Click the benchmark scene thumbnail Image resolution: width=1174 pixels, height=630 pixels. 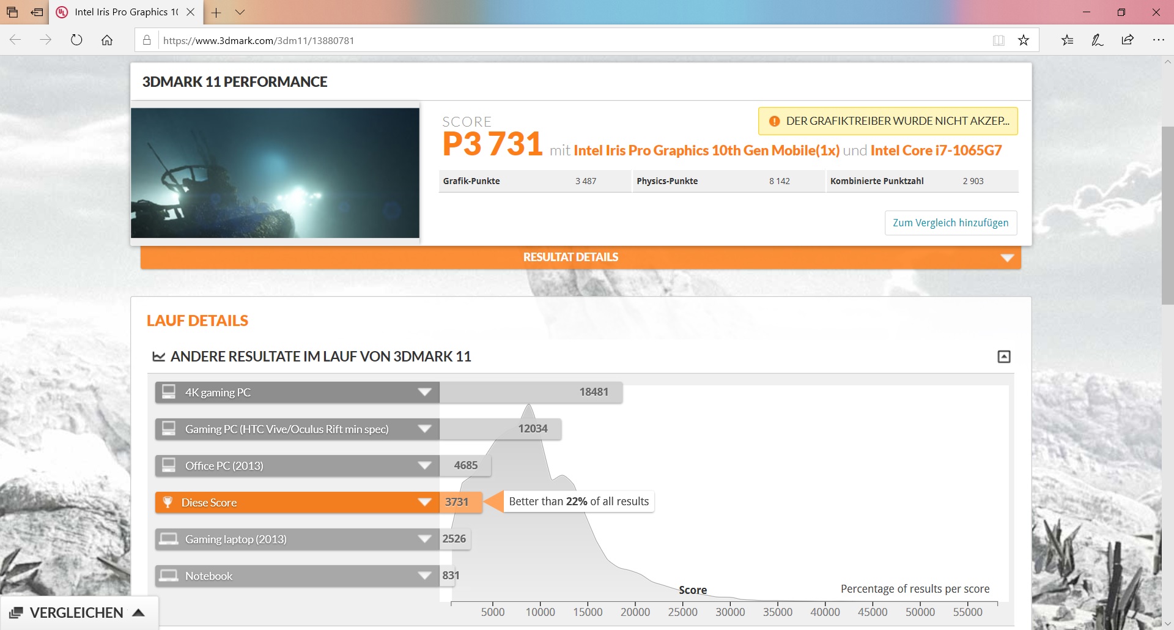[275, 173]
